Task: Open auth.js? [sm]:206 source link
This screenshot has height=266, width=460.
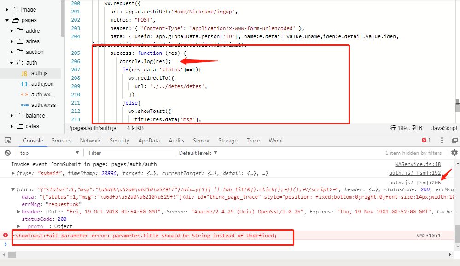Action: [415, 183]
